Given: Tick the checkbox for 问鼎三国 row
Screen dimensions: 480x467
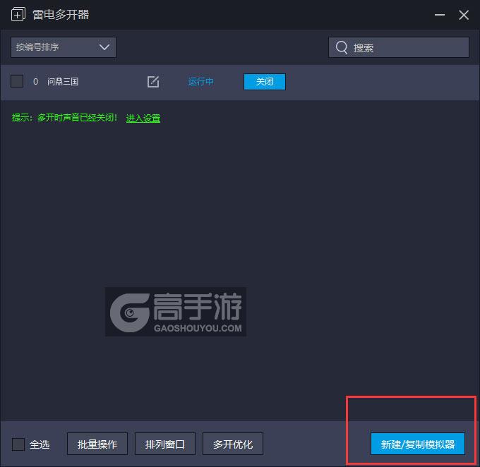Looking at the screenshot, I should (x=17, y=81).
